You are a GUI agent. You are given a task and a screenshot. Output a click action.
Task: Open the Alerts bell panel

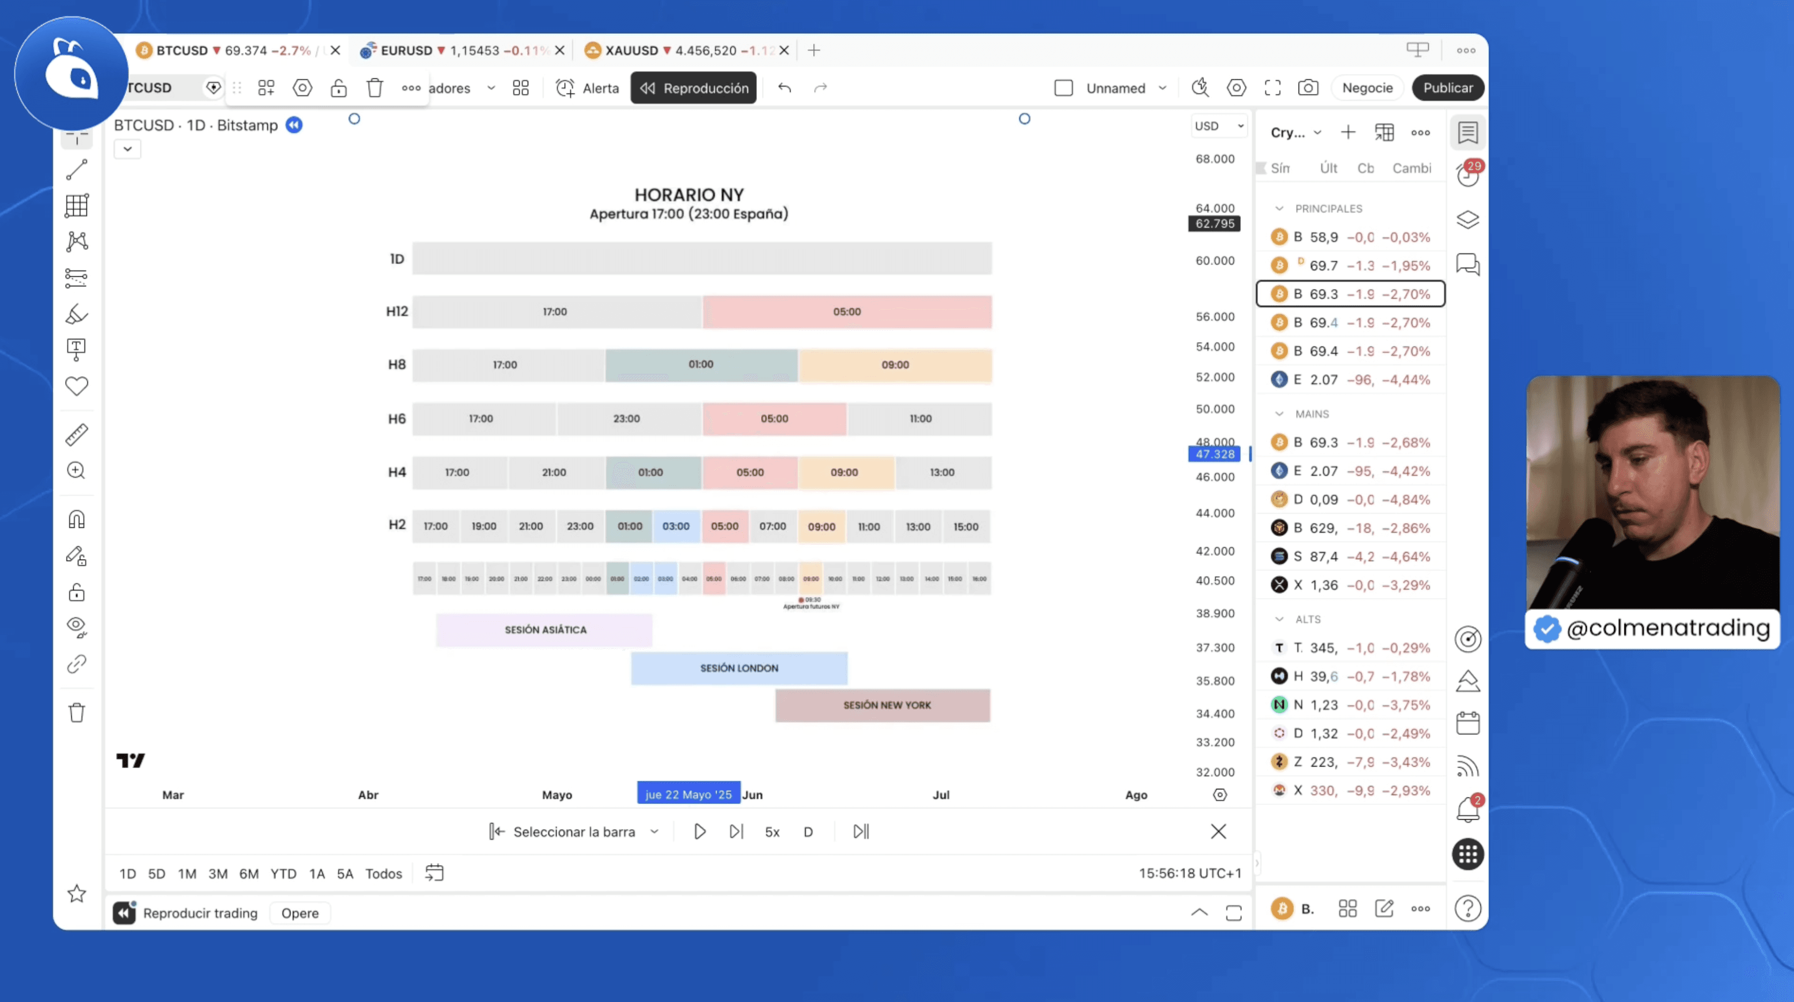pos(1468,810)
